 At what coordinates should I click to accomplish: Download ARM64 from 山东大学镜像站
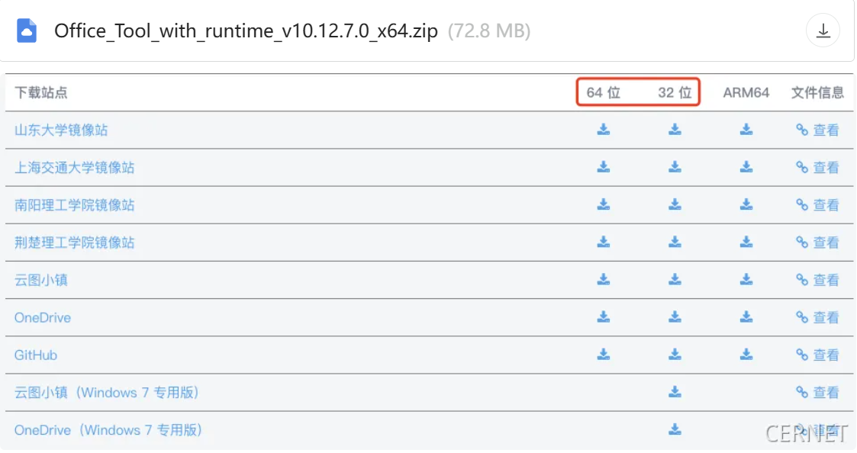pos(746,130)
